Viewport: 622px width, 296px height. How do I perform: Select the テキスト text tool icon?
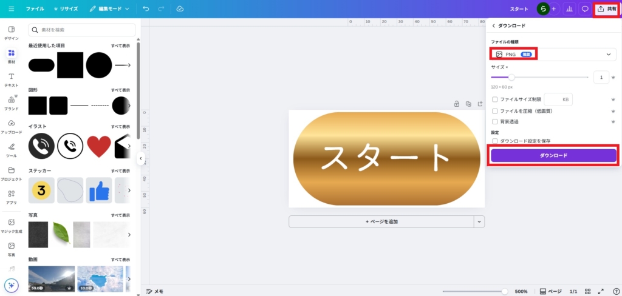tap(11, 79)
